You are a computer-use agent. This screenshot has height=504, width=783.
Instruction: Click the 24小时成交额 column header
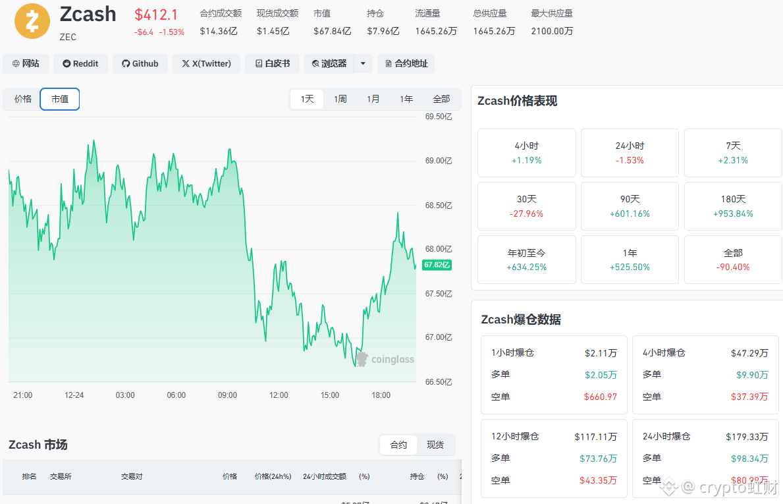[324, 476]
